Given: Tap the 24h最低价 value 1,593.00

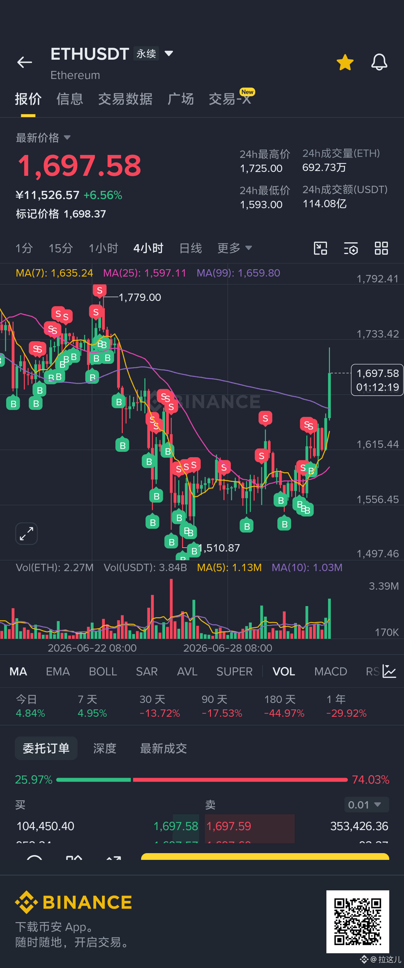Looking at the screenshot, I should point(261,204).
